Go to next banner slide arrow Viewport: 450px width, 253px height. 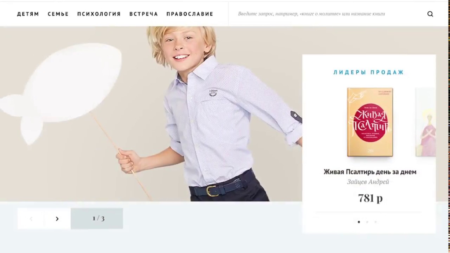tap(57, 219)
